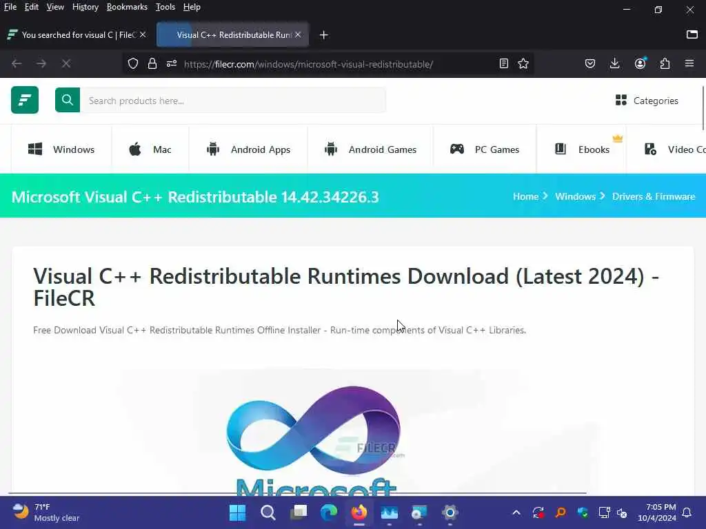This screenshot has width=706, height=529.
Task: Open the Downloads panel
Action: (614, 63)
